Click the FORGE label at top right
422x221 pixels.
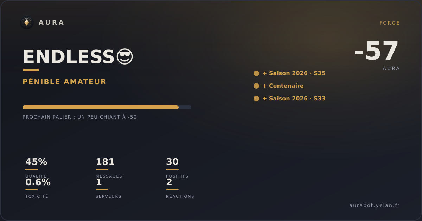click(x=390, y=23)
